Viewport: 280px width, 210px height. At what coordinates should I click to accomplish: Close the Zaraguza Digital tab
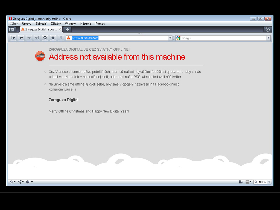pos(60,30)
